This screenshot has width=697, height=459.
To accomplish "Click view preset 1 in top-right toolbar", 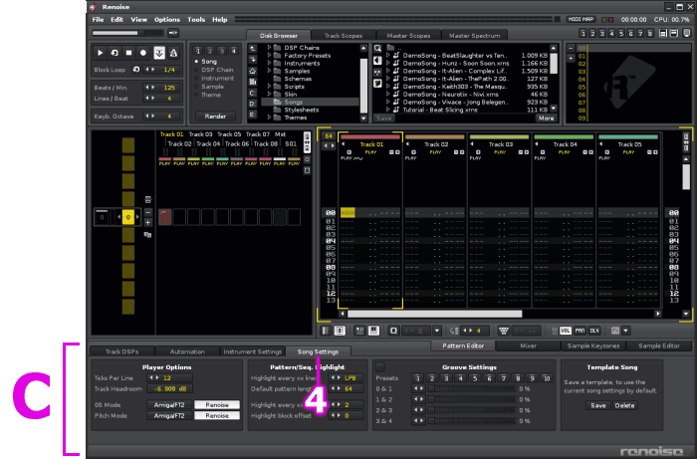I will (582, 33).
